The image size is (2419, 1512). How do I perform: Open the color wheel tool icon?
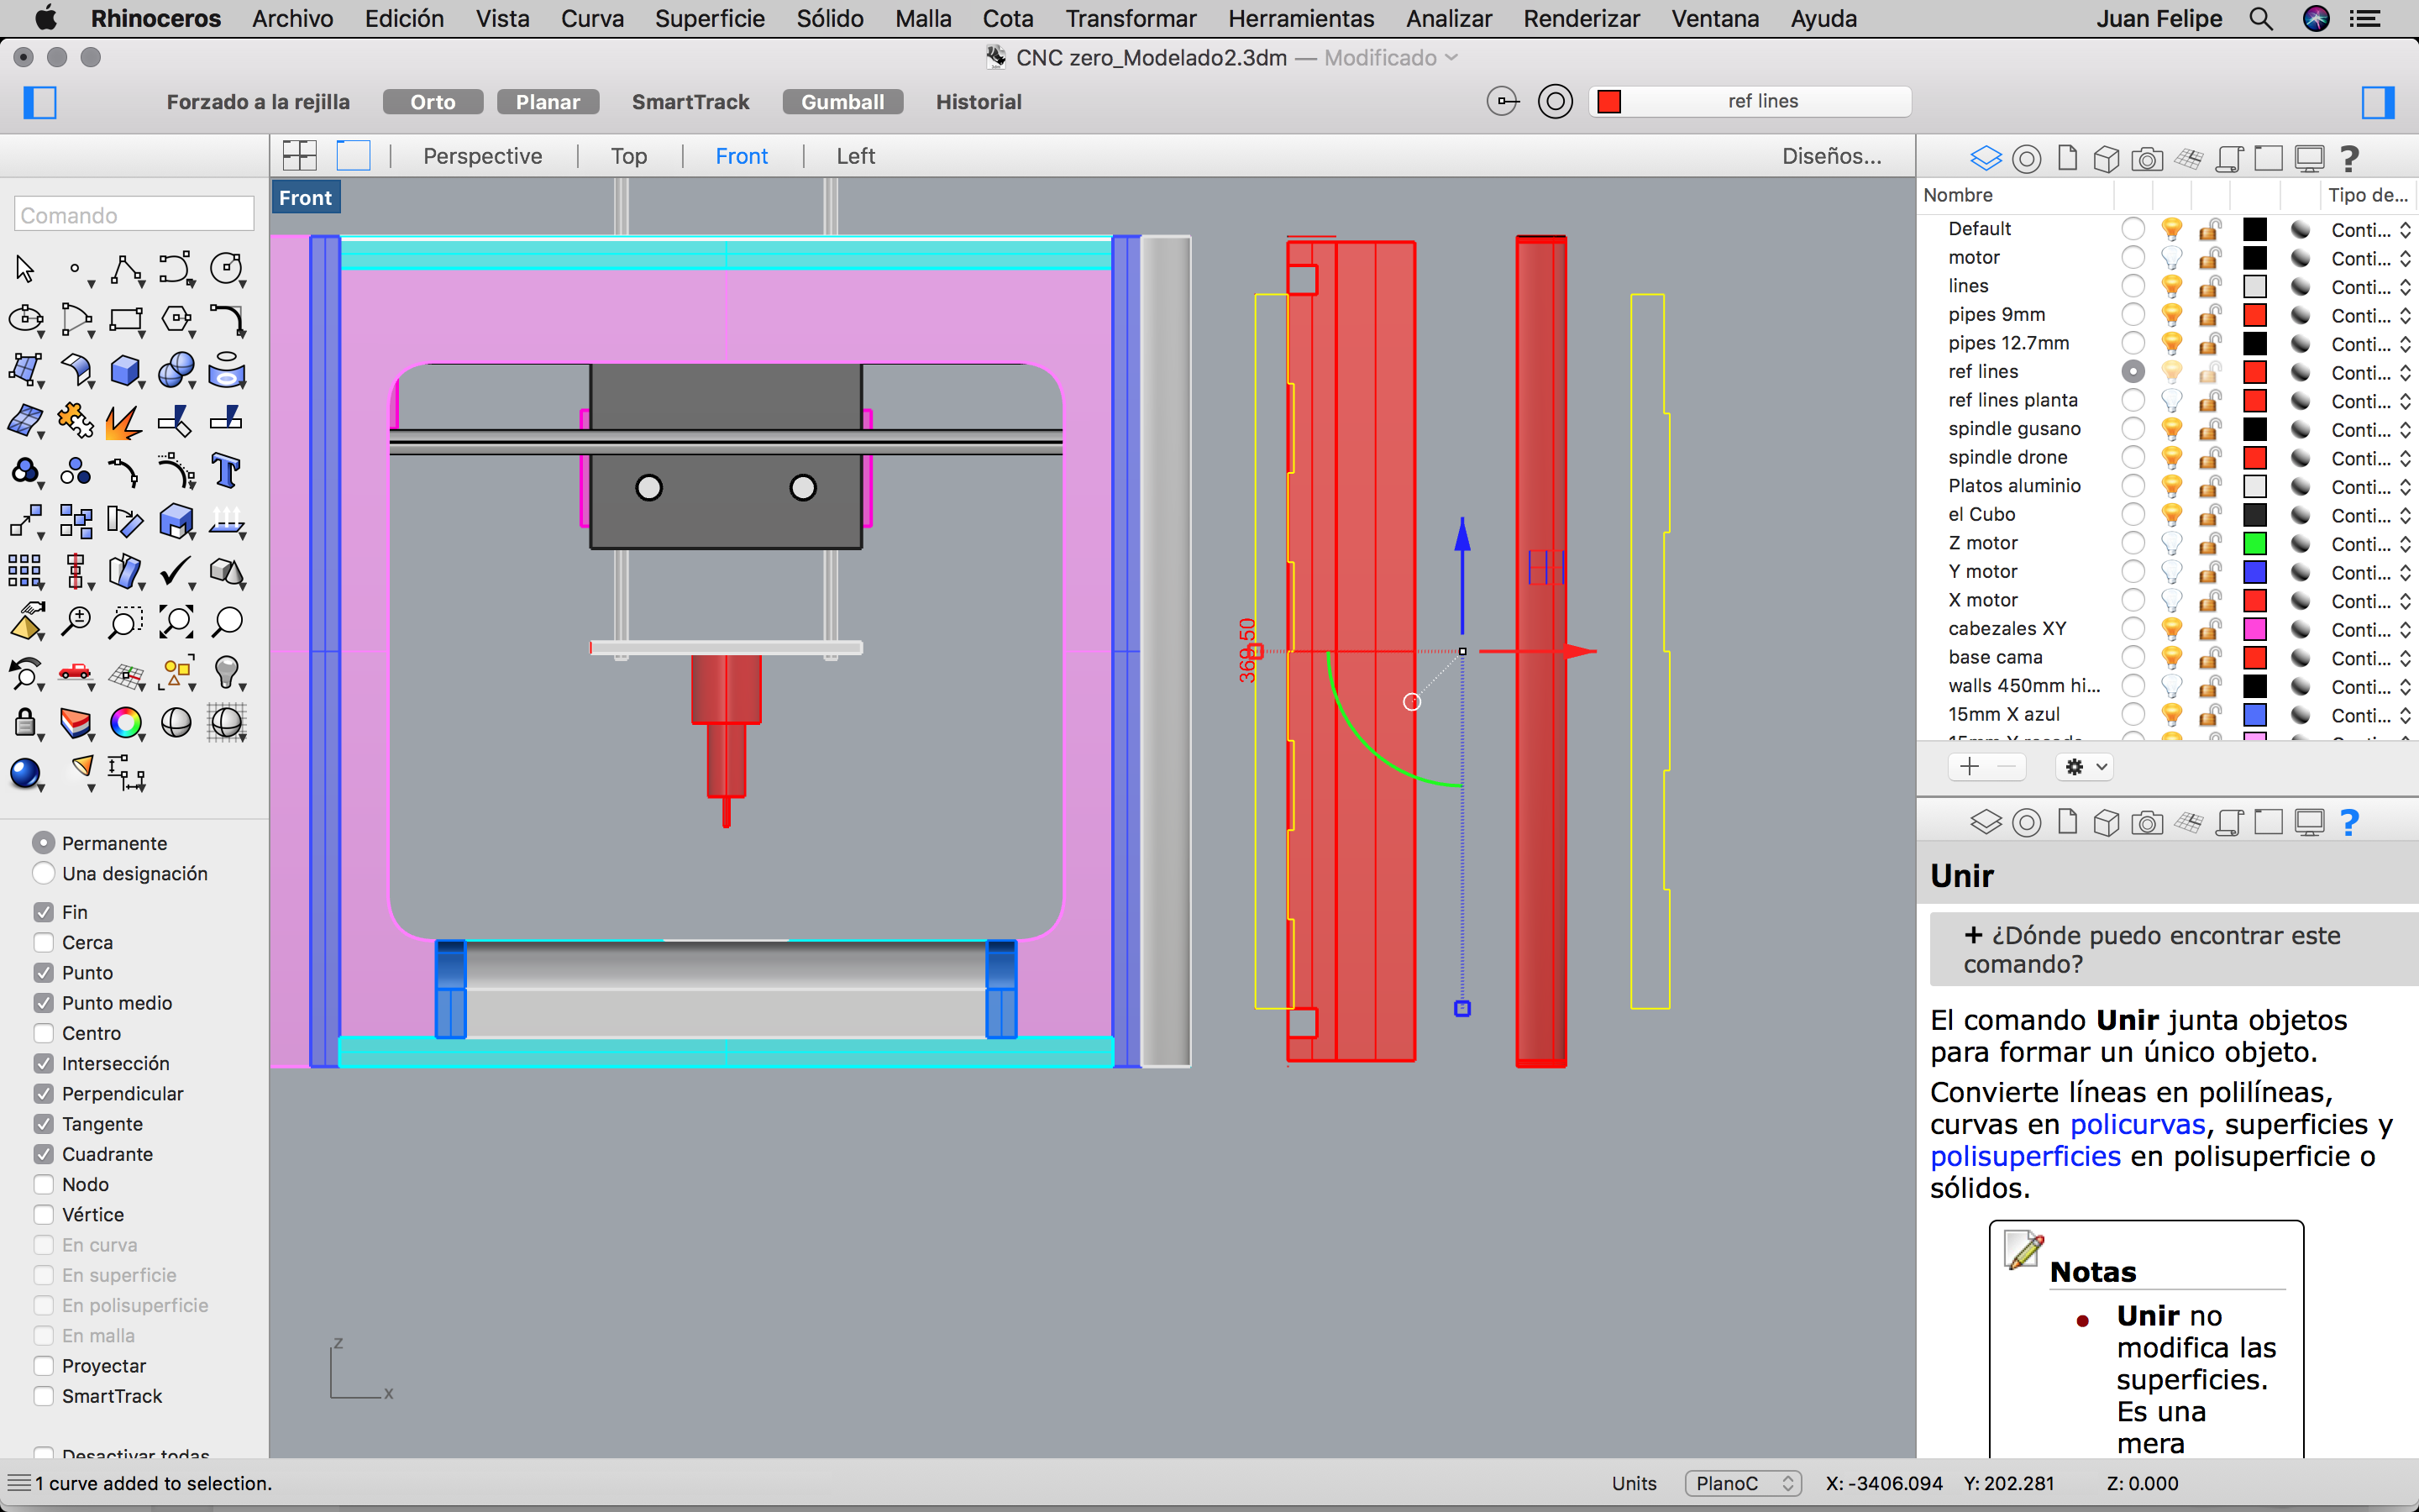click(125, 723)
